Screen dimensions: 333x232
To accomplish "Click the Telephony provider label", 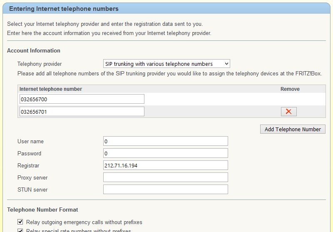I will 40,64.
